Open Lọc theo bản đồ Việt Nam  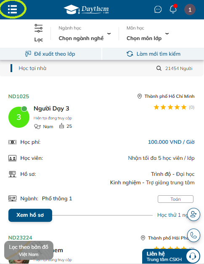pos(29,251)
